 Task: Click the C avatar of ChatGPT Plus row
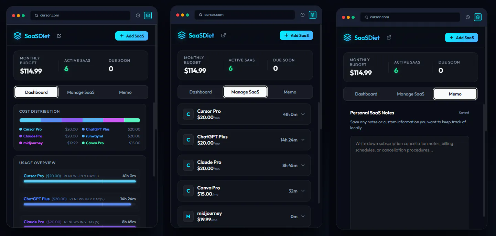click(188, 140)
